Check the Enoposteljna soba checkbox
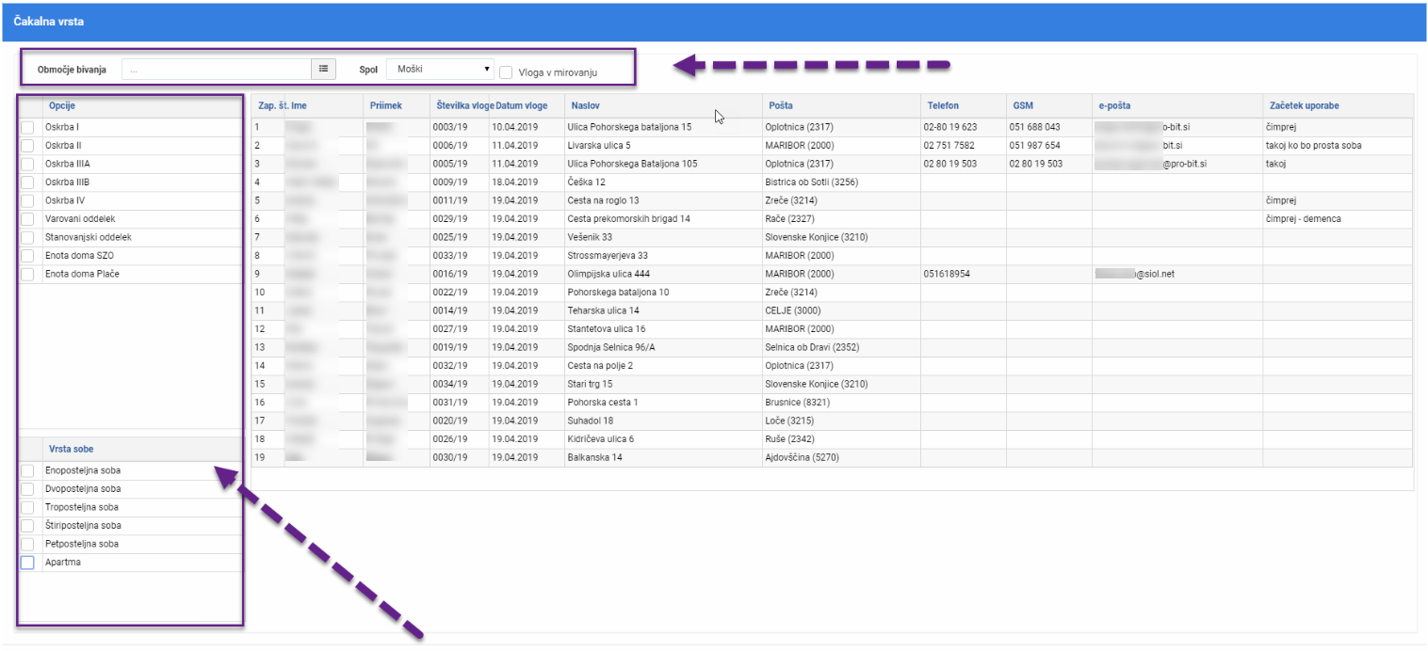The image size is (1428, 651). [27, 470]
